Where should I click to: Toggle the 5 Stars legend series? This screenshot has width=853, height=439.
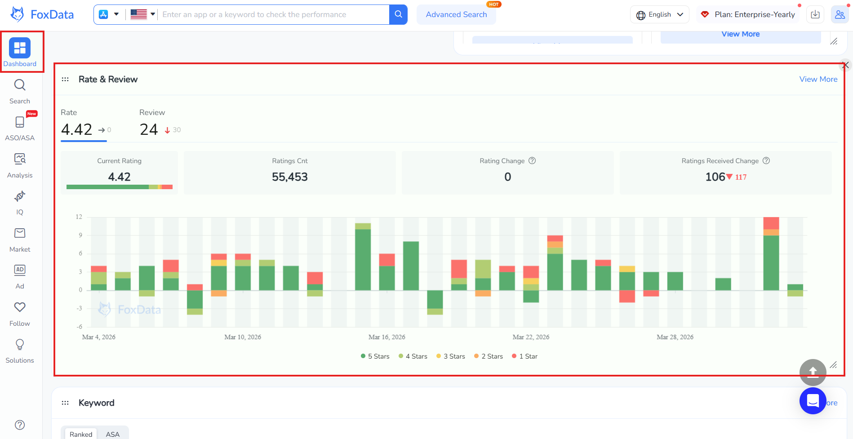(x=375, y=356)
